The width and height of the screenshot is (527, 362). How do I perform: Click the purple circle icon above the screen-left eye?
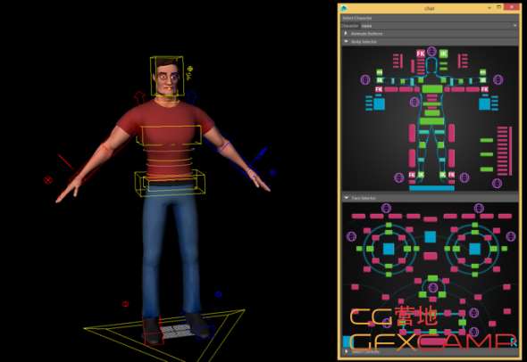coord(387,209)
